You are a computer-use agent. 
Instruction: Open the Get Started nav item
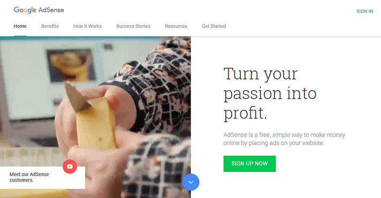click(214, 26)
